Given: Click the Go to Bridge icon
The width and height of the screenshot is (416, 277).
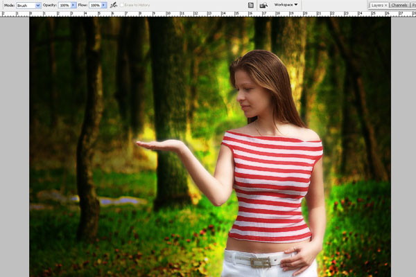Looking at the screenshot, I should tap(263, 5).
